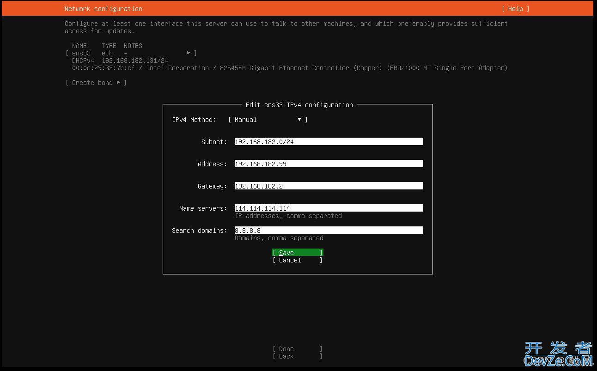Click the Search domains input field
The width and height of the screenshot is (597, 371).
pos(329,231)
